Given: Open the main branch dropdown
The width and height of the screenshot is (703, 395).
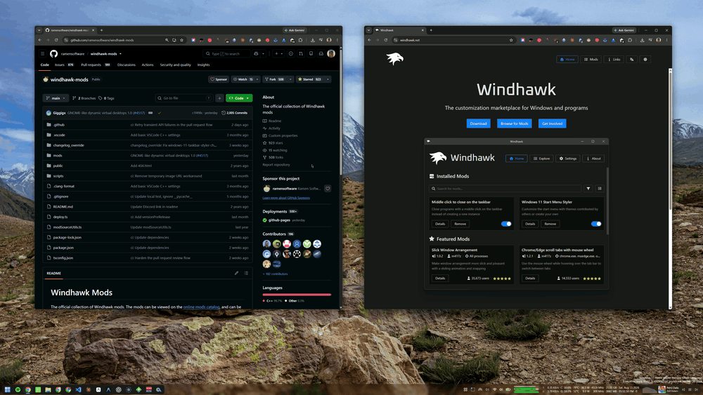Looking at the screenshot, I should tap(56, 98).
